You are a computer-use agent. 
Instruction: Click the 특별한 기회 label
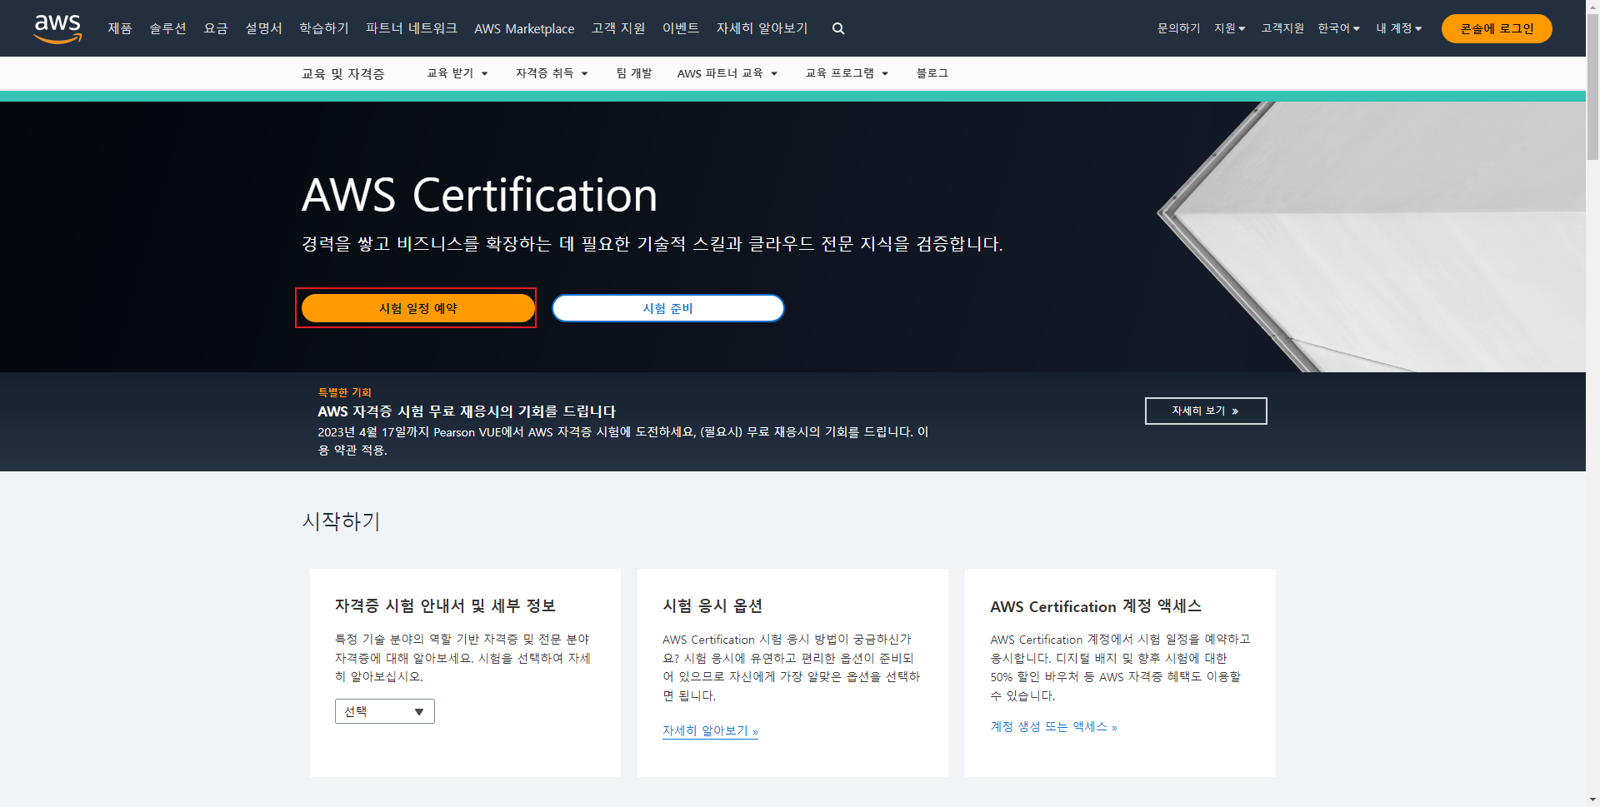[344, 392]
